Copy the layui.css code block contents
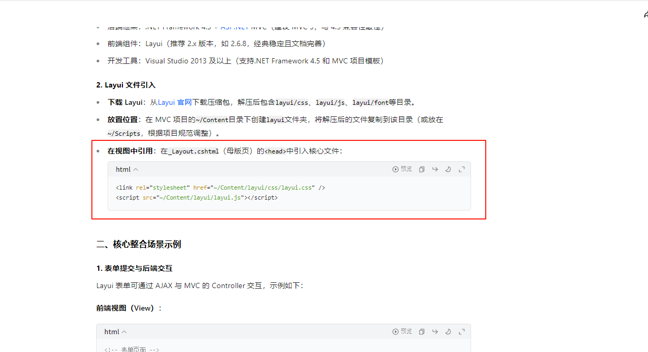Screen dimensions: 648x352 [422, 169]
